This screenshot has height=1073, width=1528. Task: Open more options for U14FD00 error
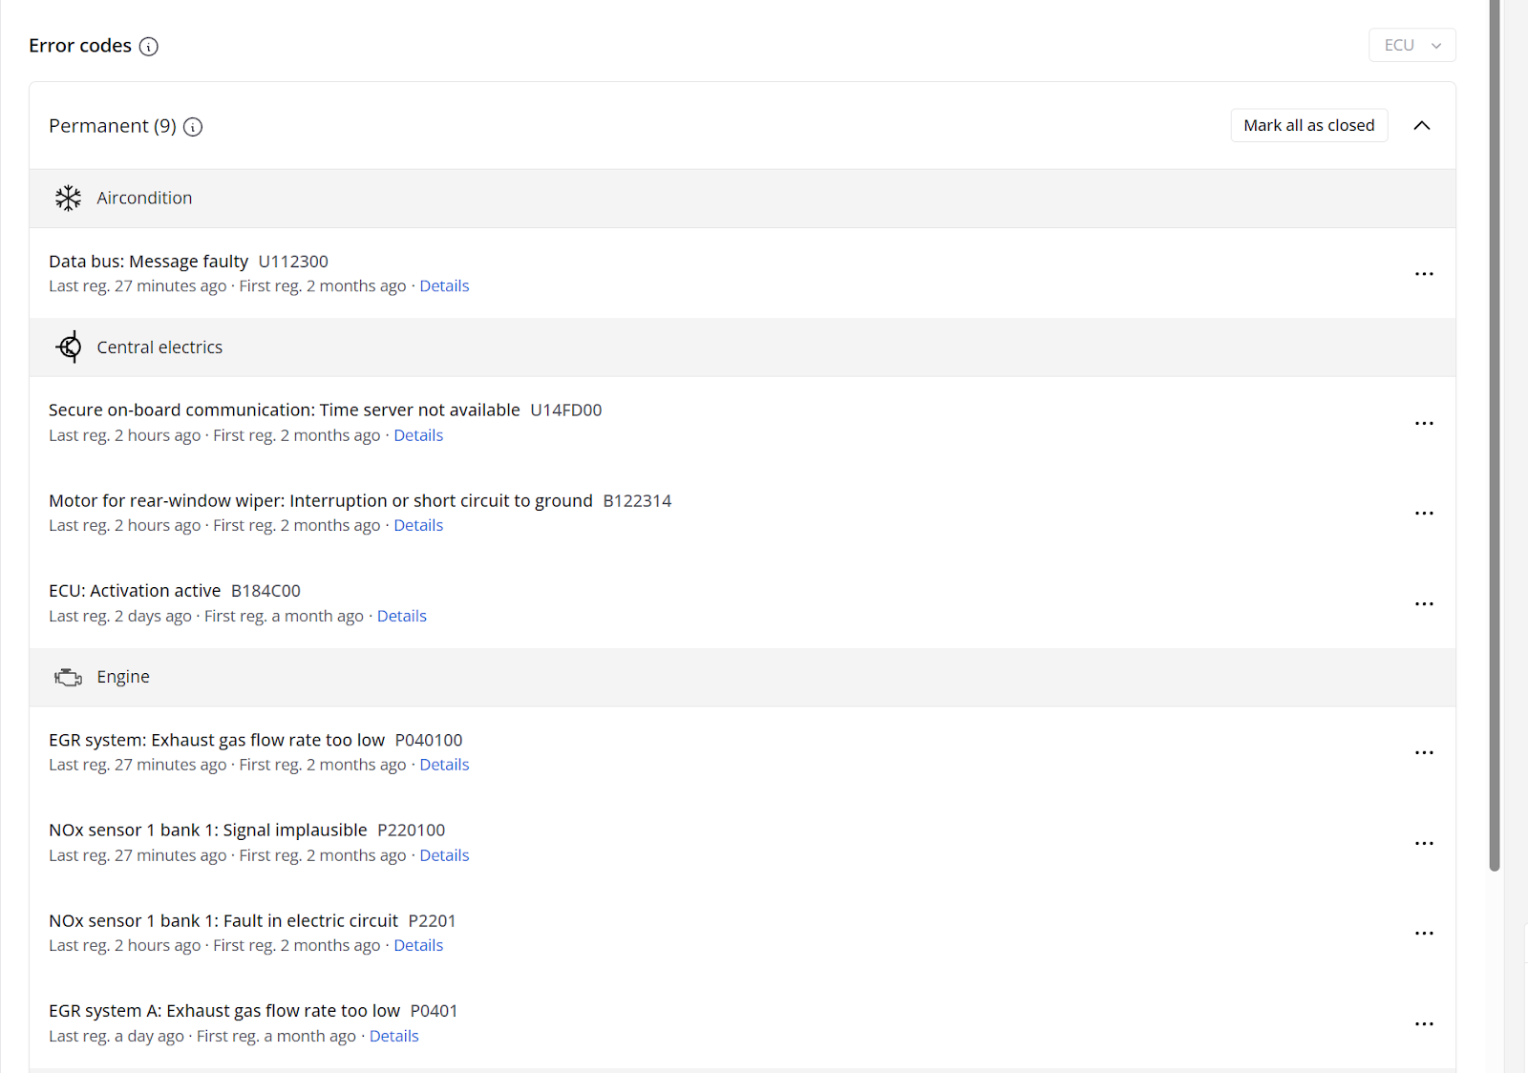(1423, 423)
